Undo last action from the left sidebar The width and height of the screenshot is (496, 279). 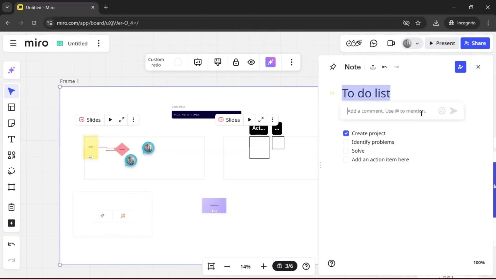11,244
